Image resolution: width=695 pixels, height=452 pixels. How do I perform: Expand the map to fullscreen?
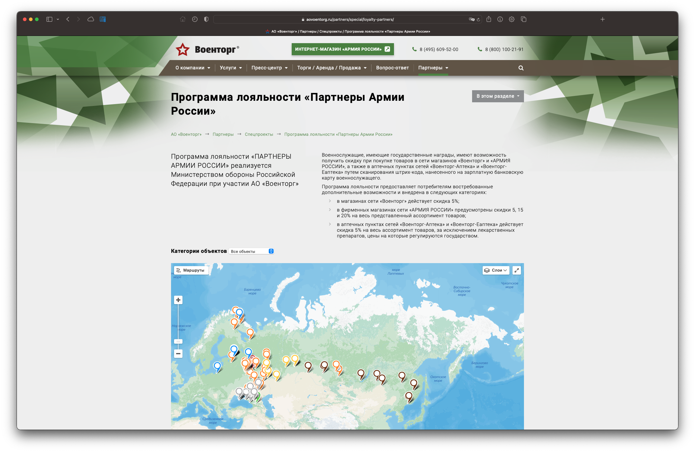(517, 270)
